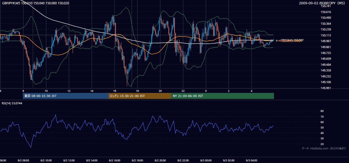Click the 9/2 16:00 time axis label
349x163 pixels.
114,161
